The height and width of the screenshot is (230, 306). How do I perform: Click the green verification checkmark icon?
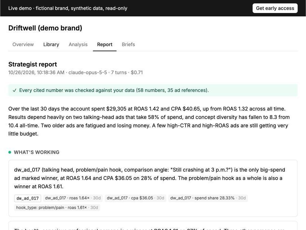click(14, 90)
